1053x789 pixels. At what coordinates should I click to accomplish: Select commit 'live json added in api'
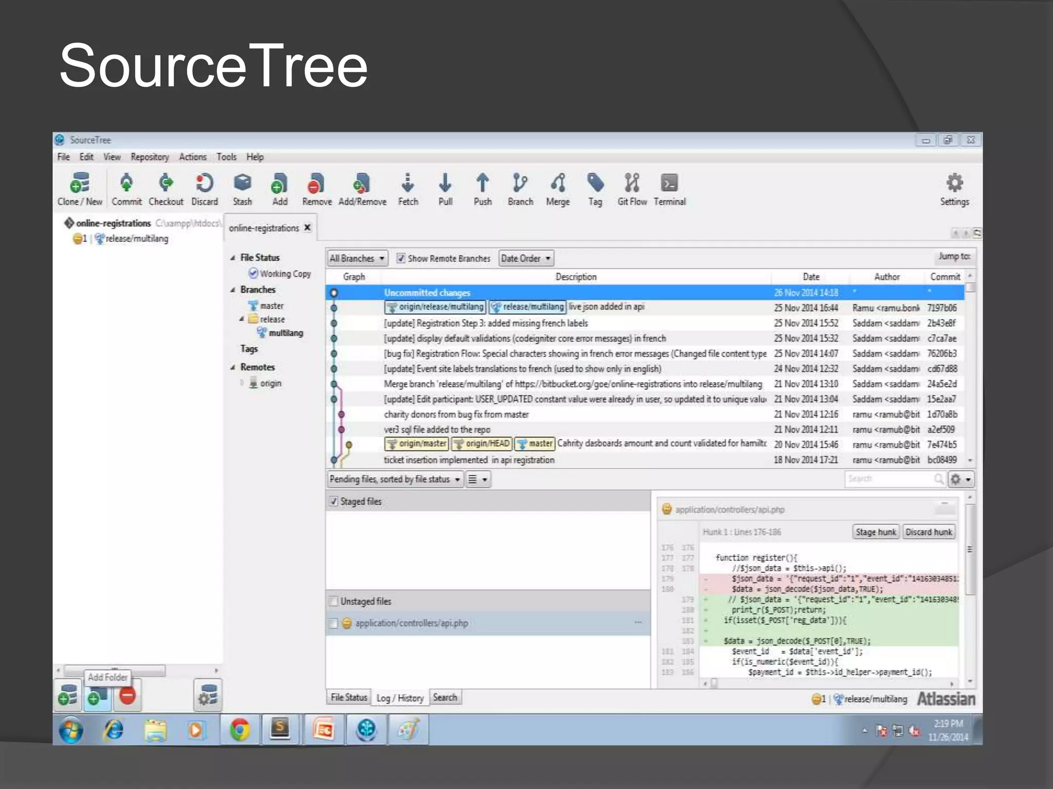click(x=645, y=307)
